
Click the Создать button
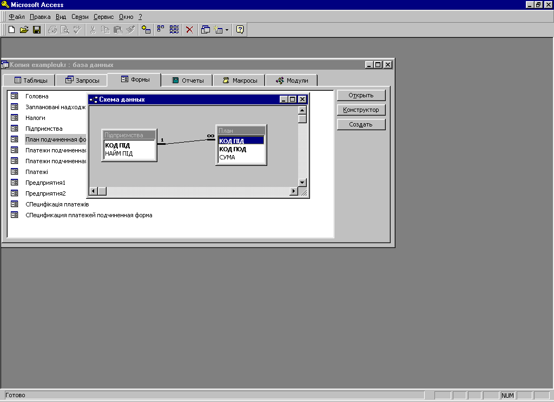361,124
